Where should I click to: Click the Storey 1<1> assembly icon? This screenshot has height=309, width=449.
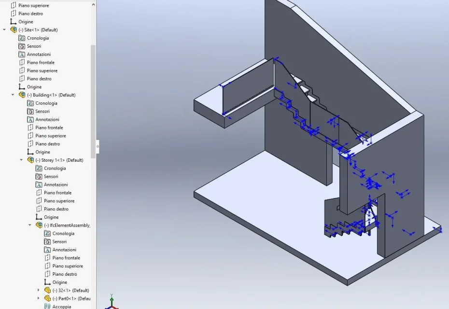click(x=30, y=160)
